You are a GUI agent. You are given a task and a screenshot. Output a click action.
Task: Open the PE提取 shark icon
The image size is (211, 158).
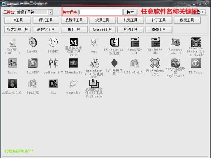click(x=53, y=42)
